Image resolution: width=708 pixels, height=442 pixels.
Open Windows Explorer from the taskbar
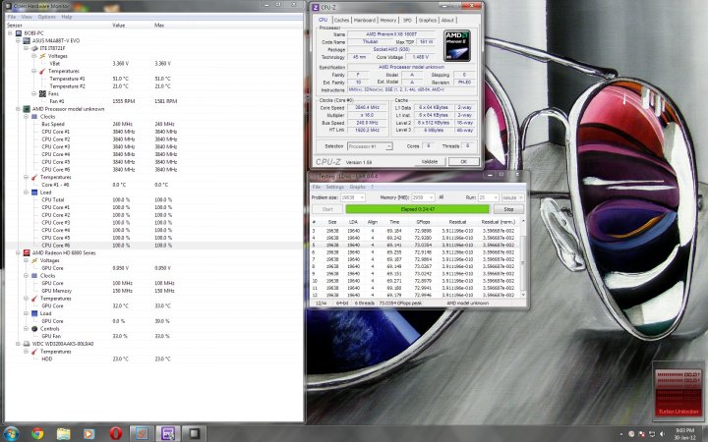click(63, 433)
